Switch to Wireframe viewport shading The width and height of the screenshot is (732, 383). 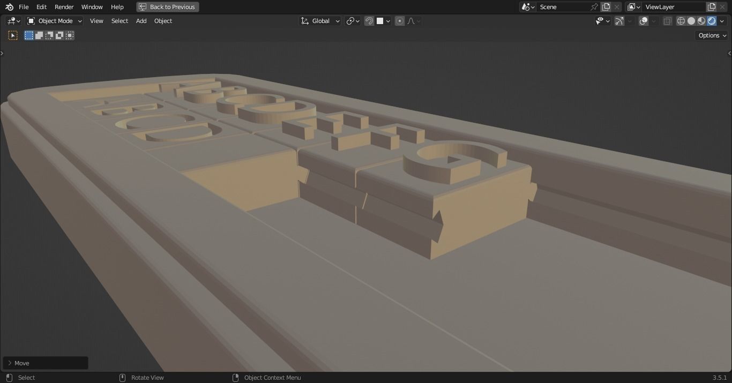pyautogui.click(x=681, y=21)
